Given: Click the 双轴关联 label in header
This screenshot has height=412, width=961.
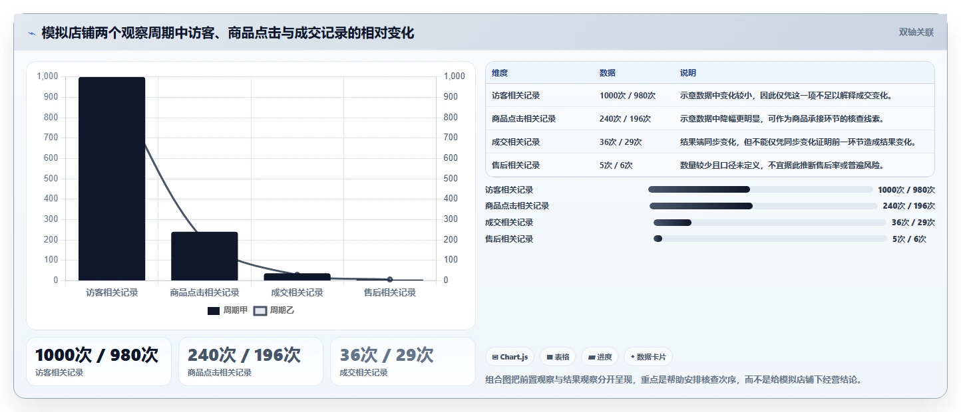Looking at the screenshot, I should pos(916,33).
